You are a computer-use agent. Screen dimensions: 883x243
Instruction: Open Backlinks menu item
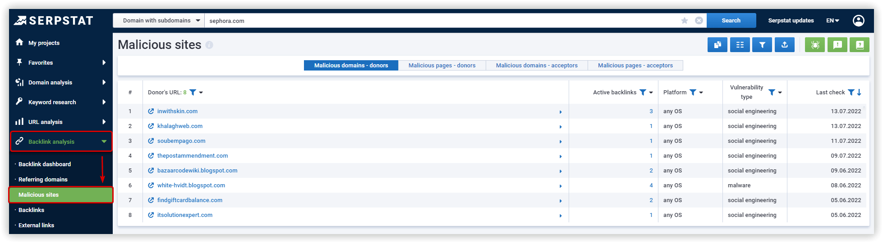31,210
